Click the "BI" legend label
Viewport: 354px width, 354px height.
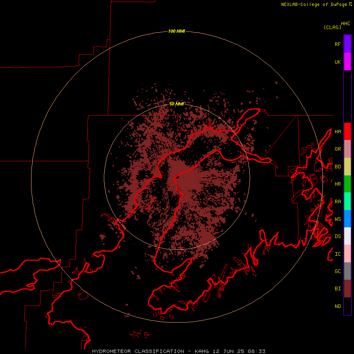point(337,288)
